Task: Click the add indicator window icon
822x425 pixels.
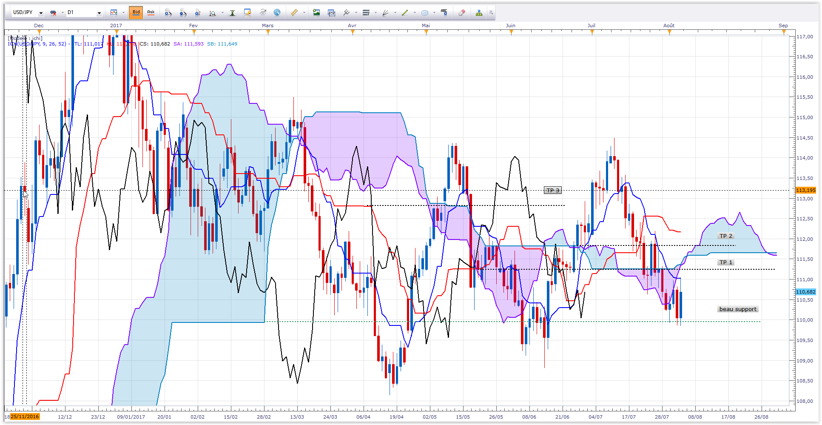Action: [331, 13]
